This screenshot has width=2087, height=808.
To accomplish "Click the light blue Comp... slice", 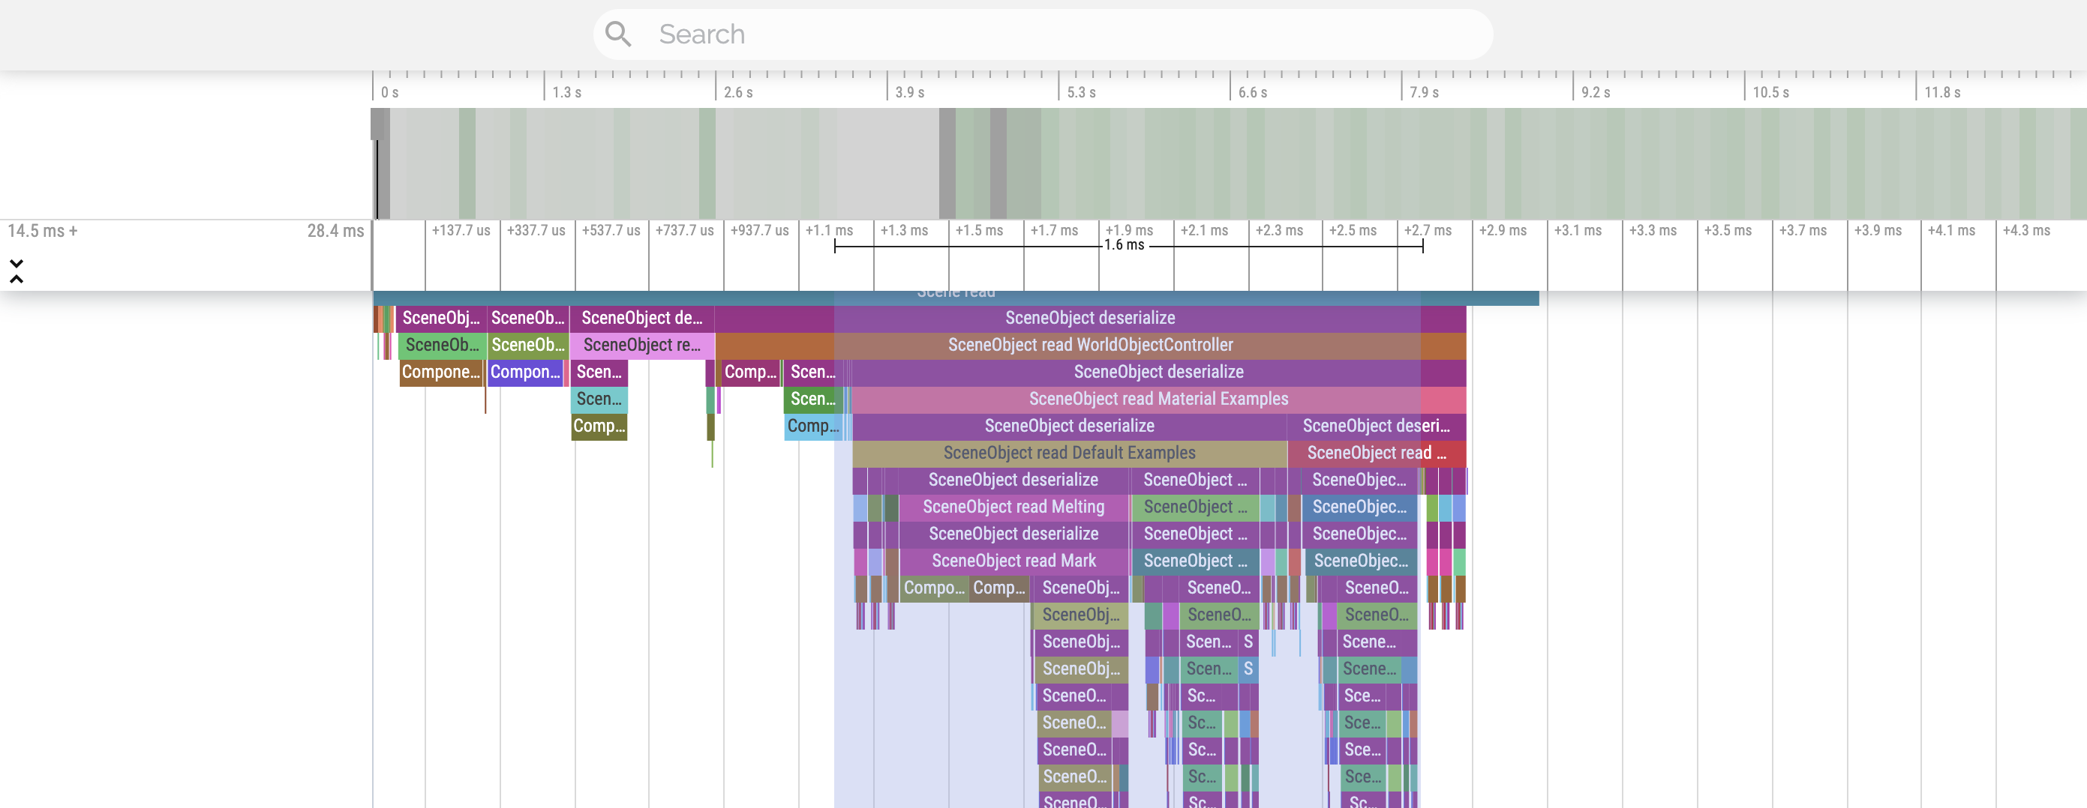I will 812,426.
